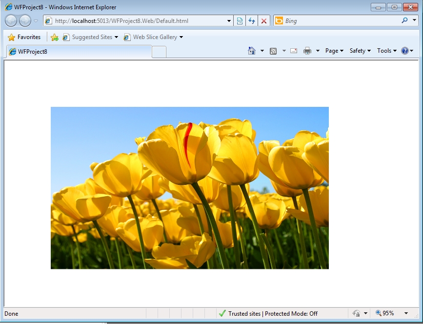Click the Add to Favorites Bar icon
The width and height of the screenshot is (423, 324).
55,37
